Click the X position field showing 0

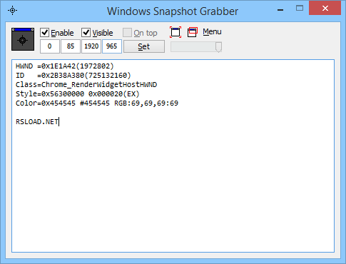50,46
